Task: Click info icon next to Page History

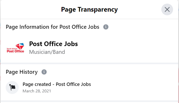Action: pyautogui.click(x=44, y=72)
